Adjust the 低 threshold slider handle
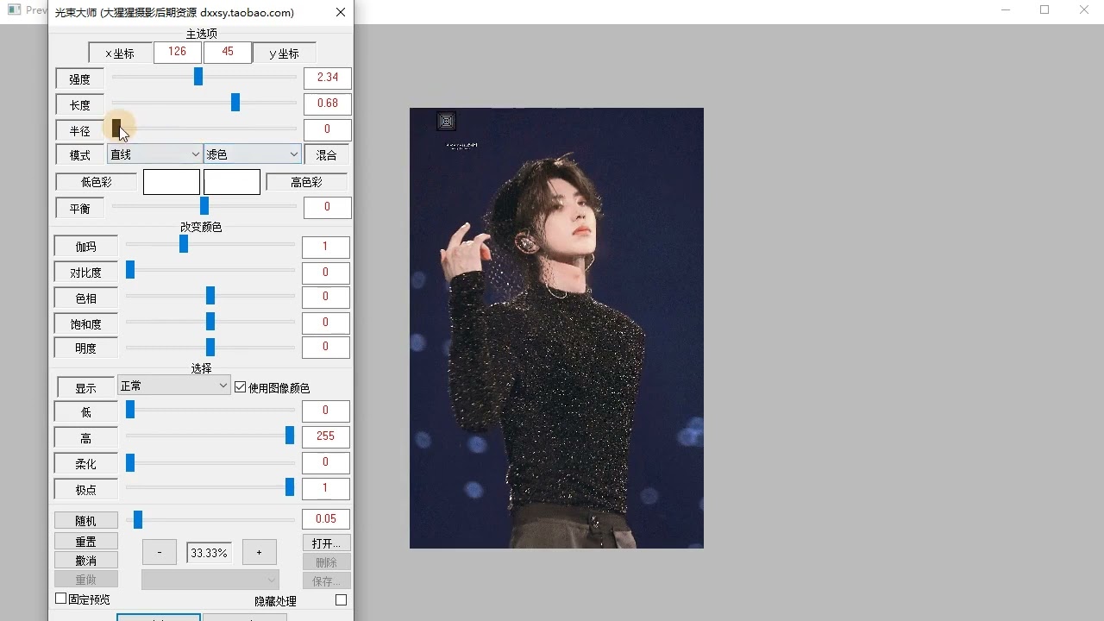This screenshot has height=621, width=1104. pos(130,410)
